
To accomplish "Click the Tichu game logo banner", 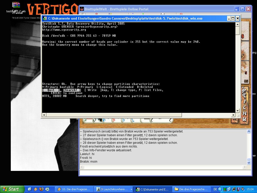I will point(244,105).
